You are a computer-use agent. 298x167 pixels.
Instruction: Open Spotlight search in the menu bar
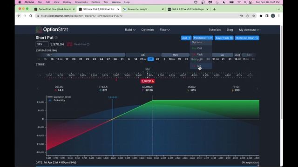coord(245,2)
